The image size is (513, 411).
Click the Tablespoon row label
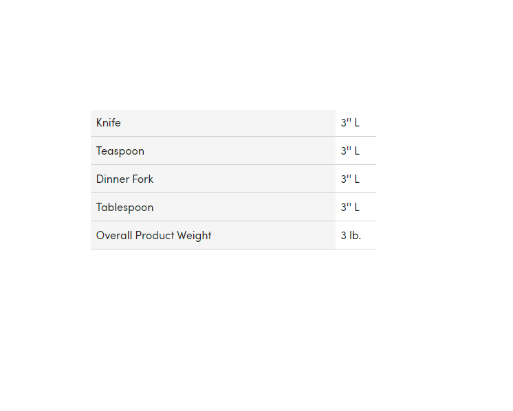124,208
